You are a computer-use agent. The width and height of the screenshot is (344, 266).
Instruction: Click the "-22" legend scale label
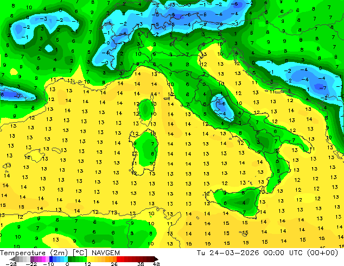coord(31,264)
